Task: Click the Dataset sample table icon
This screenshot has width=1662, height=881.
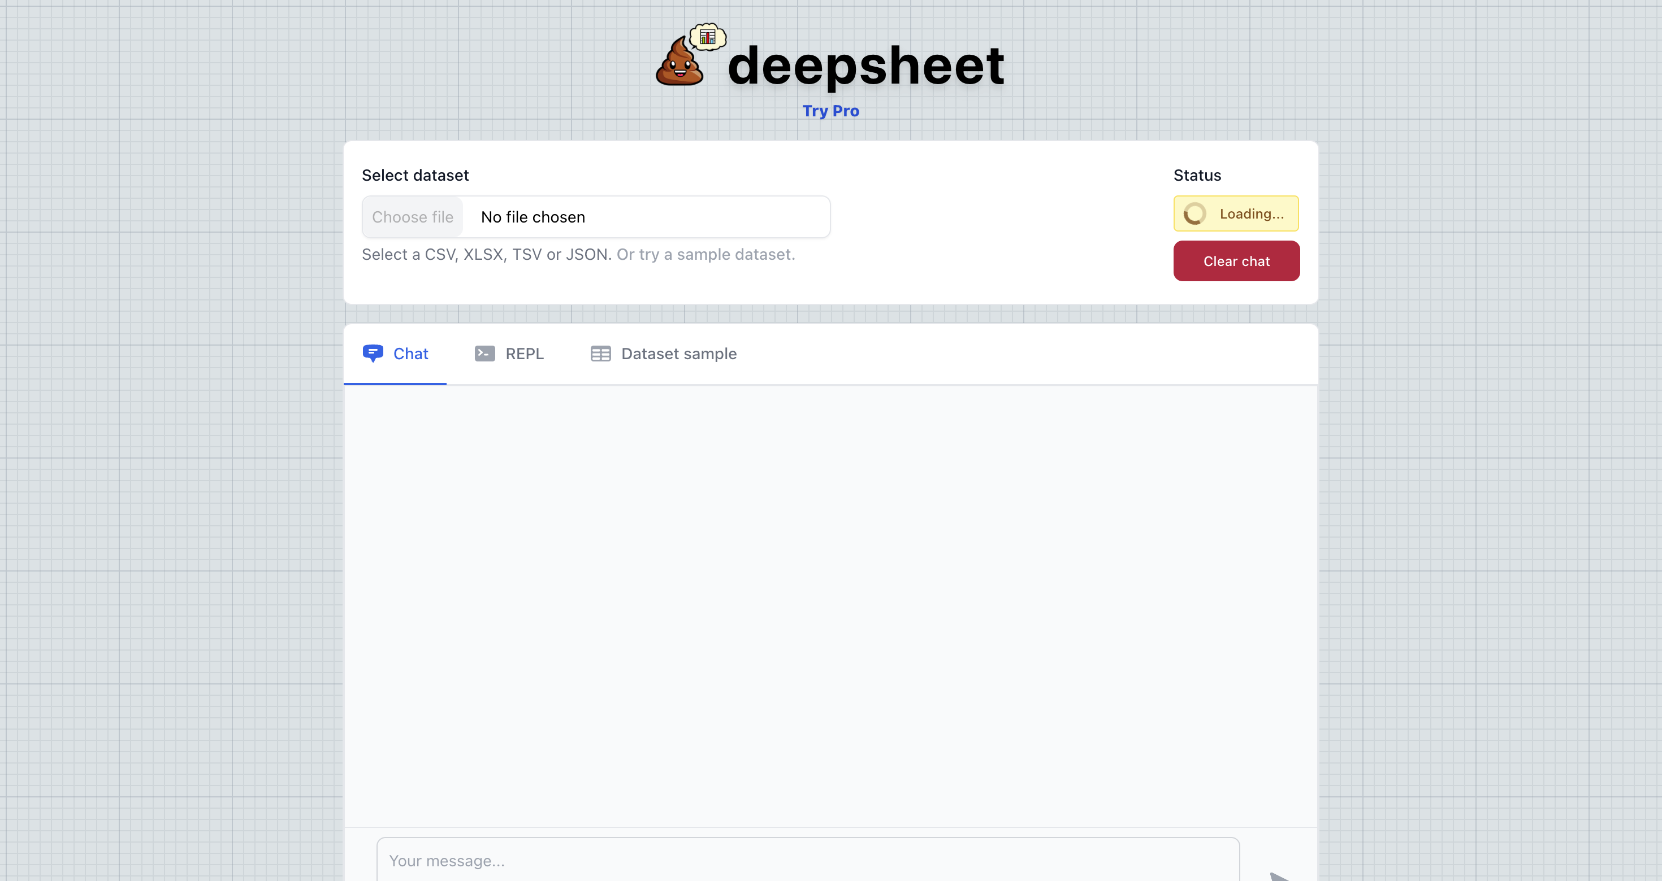Action: [x=600, y=354]
